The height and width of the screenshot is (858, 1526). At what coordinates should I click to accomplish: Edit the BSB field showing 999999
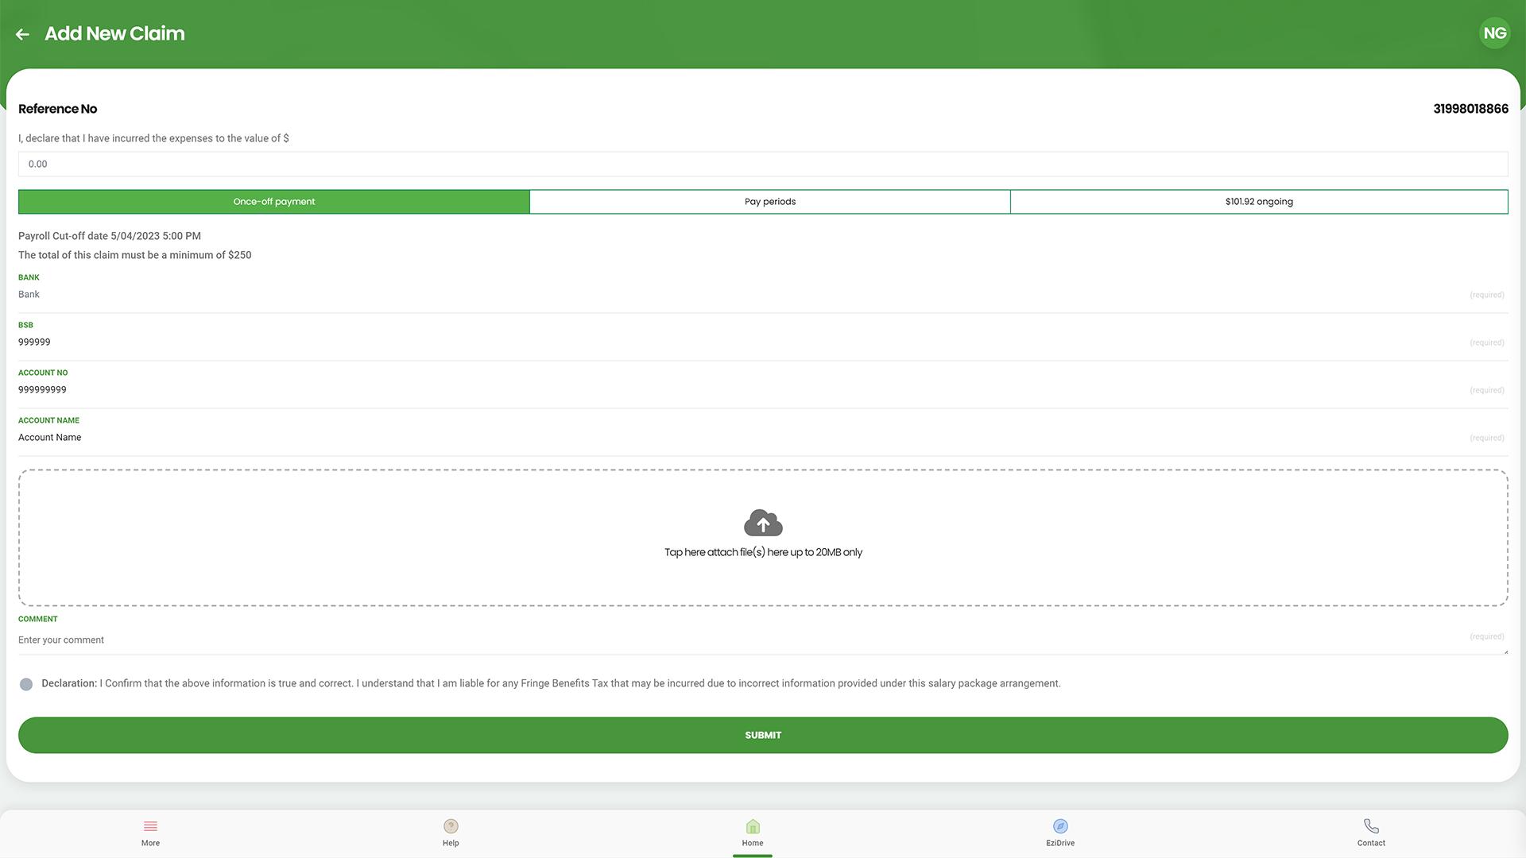coord(763,342)
